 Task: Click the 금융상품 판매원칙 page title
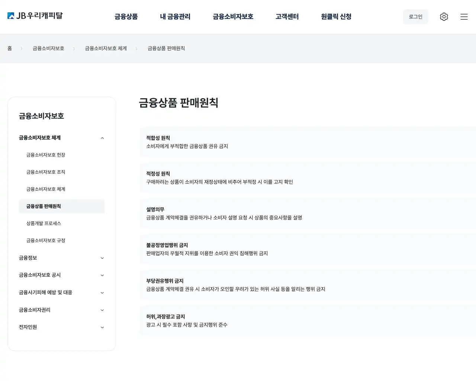[x=178, y=103]
